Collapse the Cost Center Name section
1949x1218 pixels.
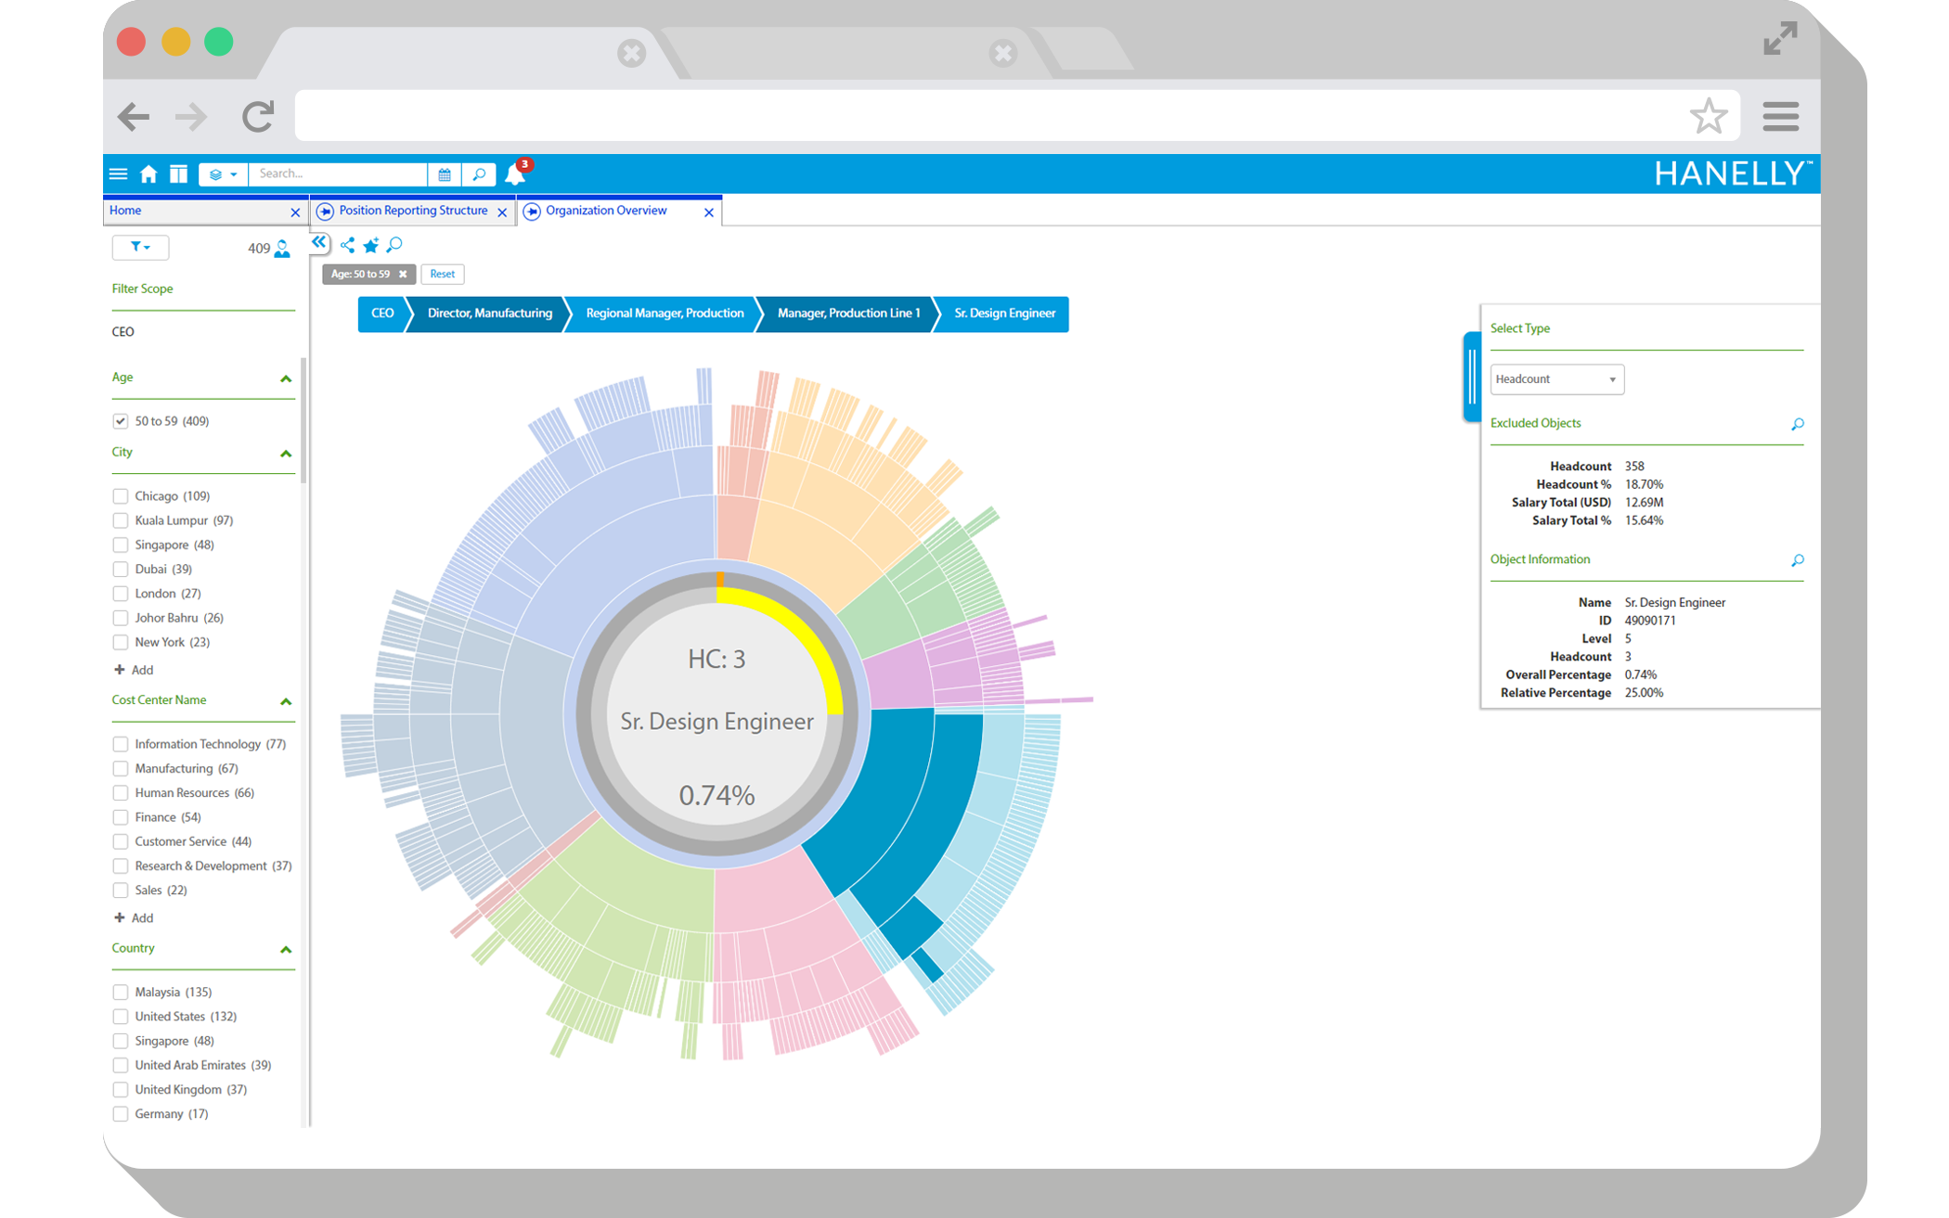(286, 701)
